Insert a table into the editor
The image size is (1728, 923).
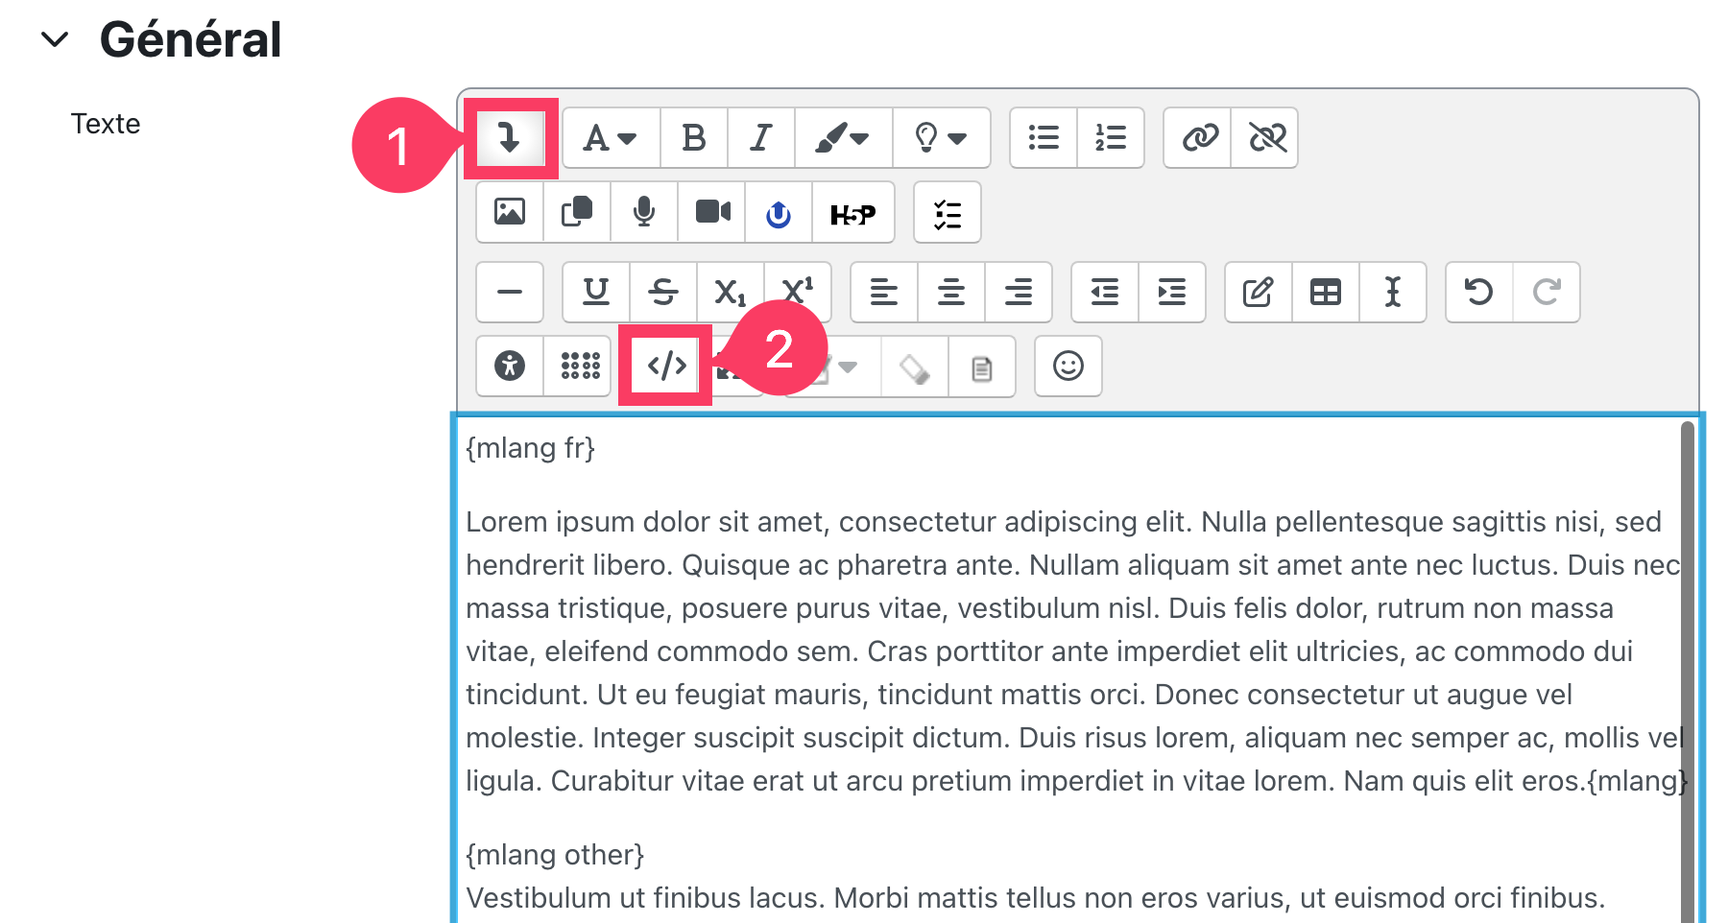(1326, 292)
